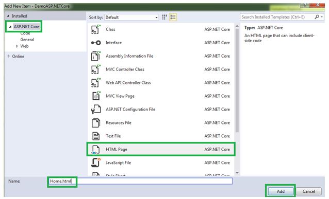This screenshot has width=329, height=199.
Task: Choose 'Resources File' template name
Action: point(118,122)
